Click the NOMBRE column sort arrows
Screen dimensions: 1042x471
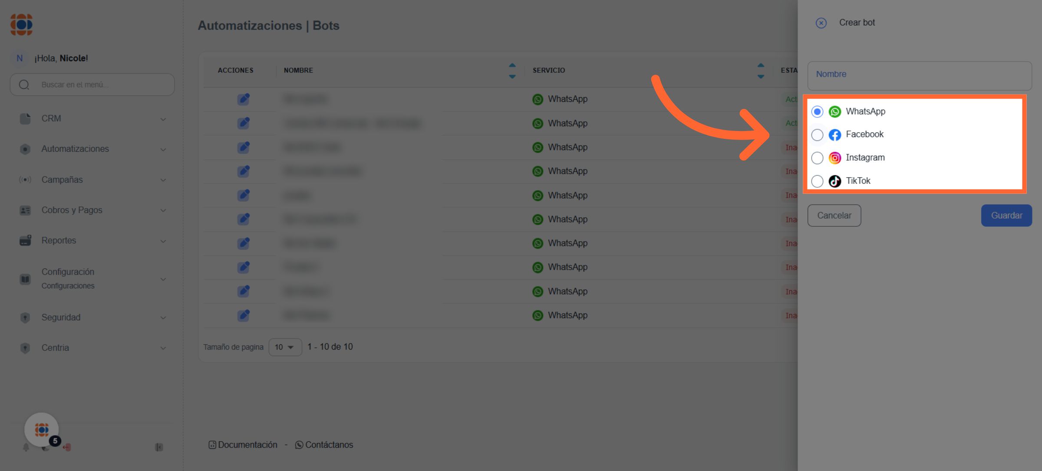512,70
